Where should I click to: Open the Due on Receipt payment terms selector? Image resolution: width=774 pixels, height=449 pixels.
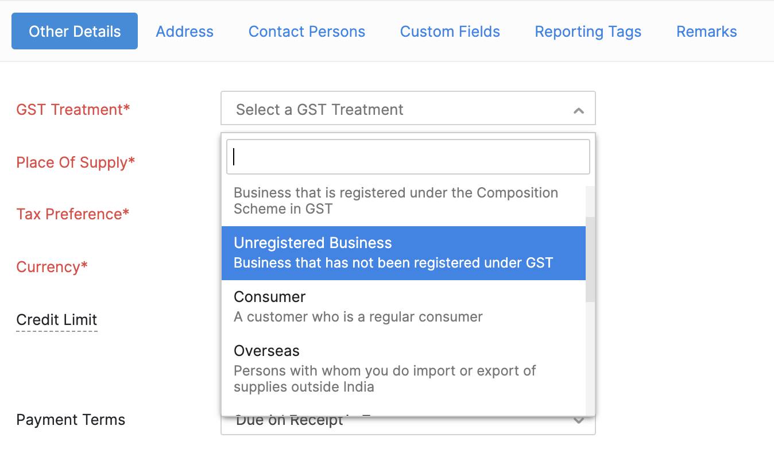pyautogui.click(x=408, y=420)
